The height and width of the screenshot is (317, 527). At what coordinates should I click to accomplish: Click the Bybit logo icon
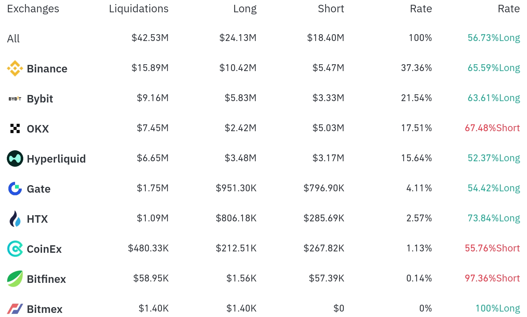point(15,99)
